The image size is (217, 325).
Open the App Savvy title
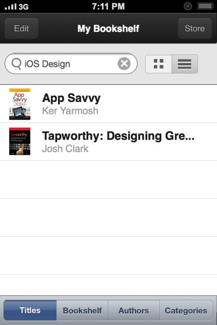pyautogui.click(x=71, y=98)
